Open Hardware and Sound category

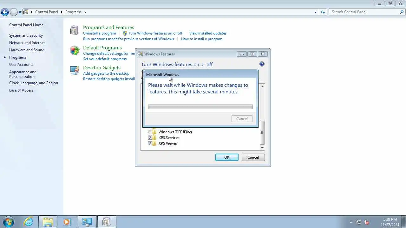tap(27, 50)
